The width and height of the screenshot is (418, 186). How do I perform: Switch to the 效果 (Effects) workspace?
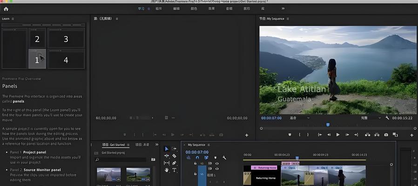coord(212,8)
